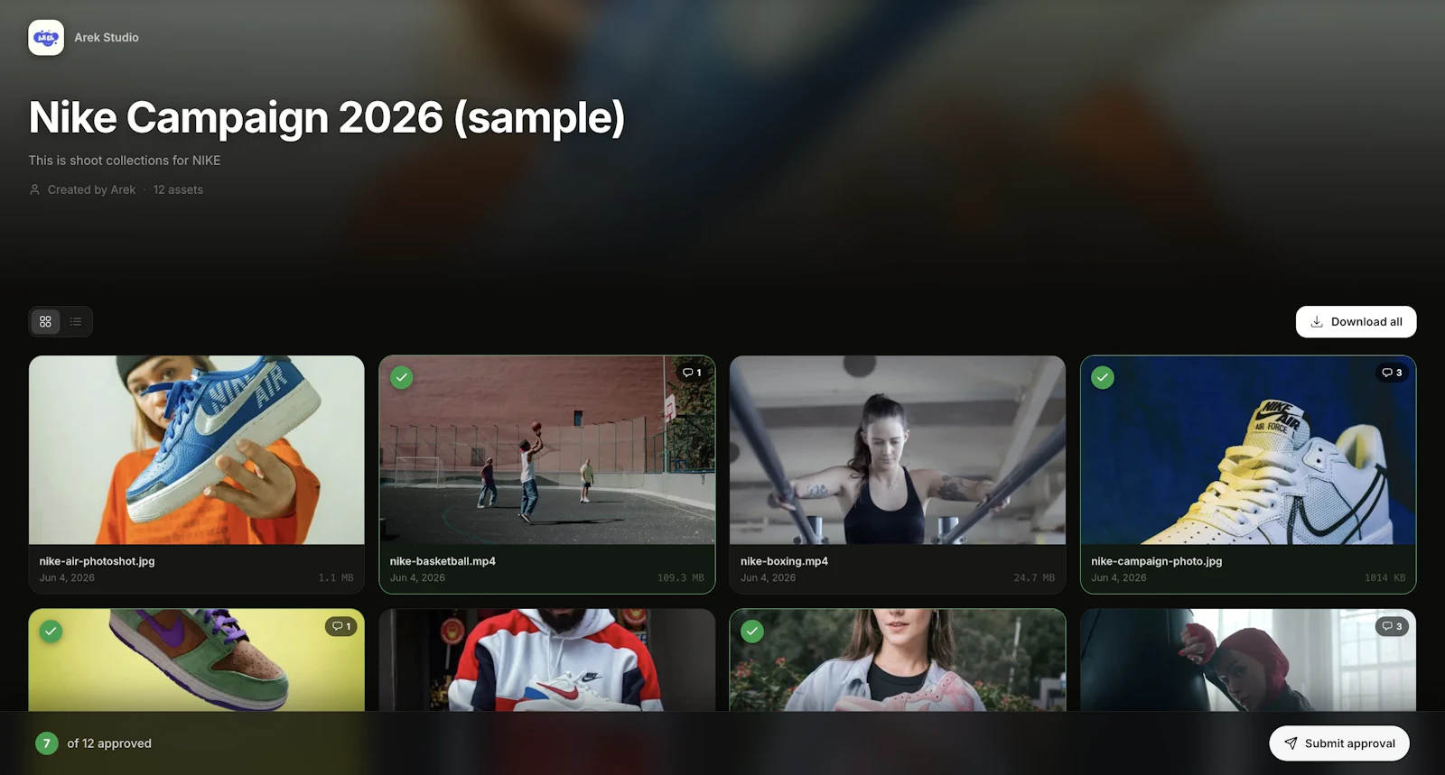Open the woman holding pink shoe thumbnail
Screen dimensions: 1445x775
click(898, 660)
